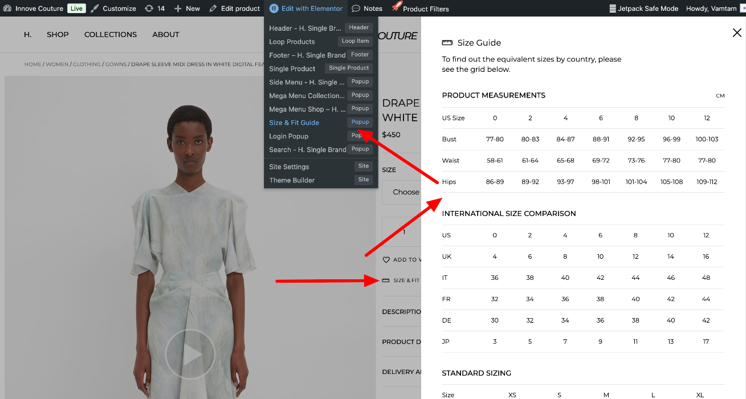Select Loop Products loop item template

[320, 42]
